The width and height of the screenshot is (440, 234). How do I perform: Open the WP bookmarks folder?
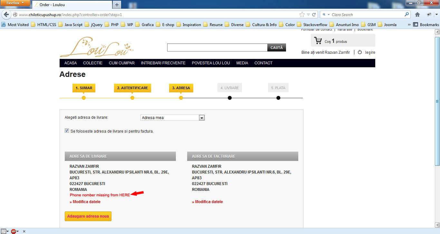(x=127, y=24)
